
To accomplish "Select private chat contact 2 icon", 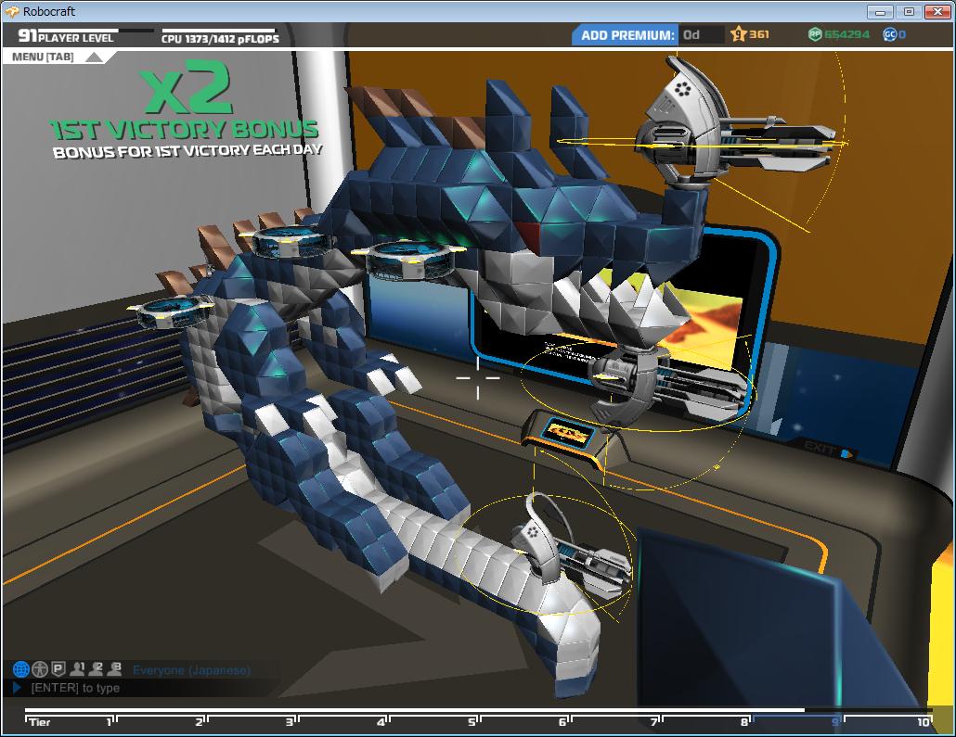I will (96, 668).
